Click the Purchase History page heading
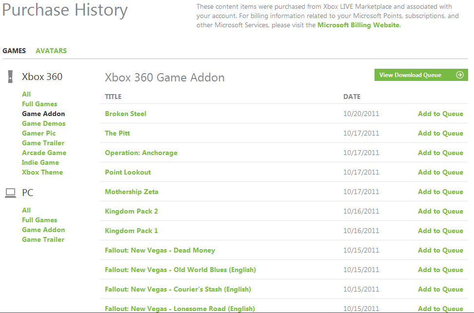 coord(65,10)
